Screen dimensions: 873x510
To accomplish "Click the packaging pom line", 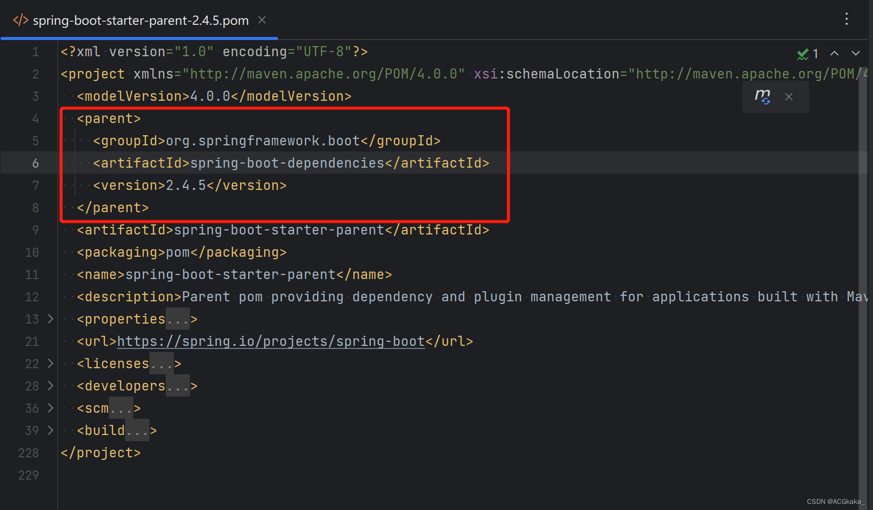I will [x=182, y=252].
